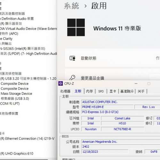This screenshot has width=160, height=160.
Task: Select the first Composite Device entry
Action: pos(14,84)
